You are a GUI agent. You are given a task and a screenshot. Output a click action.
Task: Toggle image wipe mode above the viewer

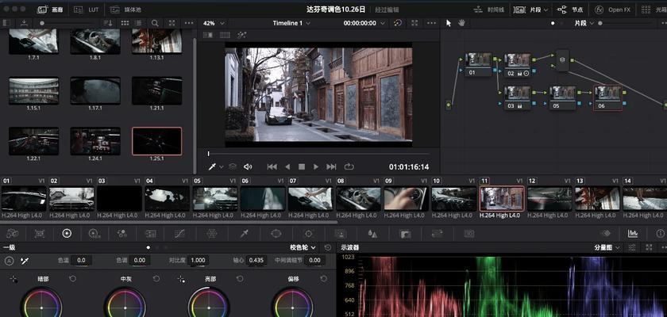pyautogui.click(x=208, y=35)
